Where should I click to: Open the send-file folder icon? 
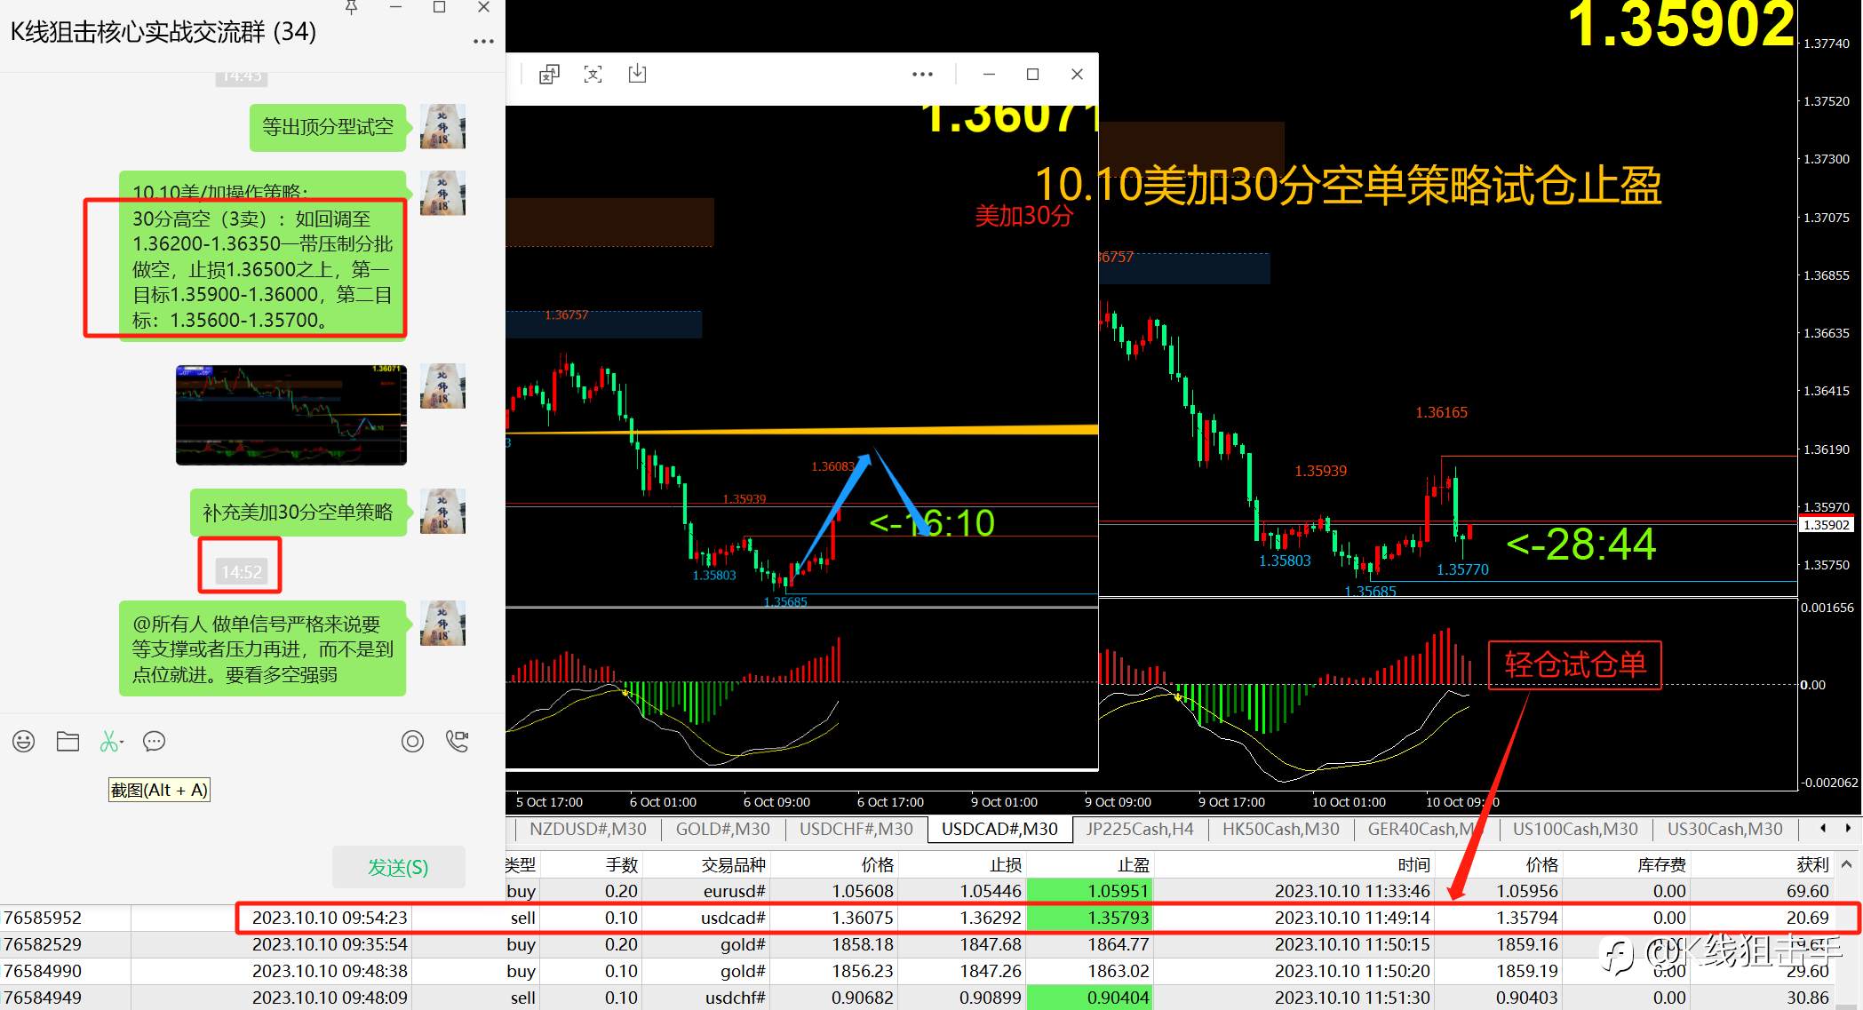tap(68, 741)
